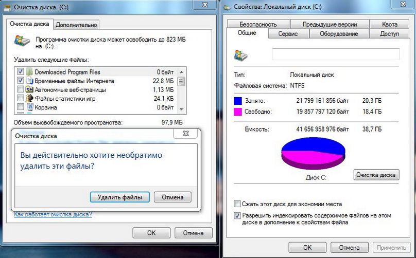Close the confirmation dialog with X

(185, 134)
